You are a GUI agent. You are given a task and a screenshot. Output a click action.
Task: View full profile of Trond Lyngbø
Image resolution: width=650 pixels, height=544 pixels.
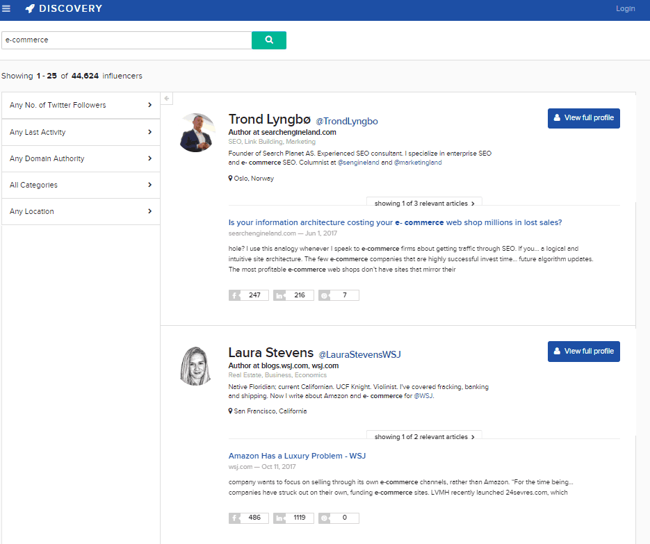583,118
